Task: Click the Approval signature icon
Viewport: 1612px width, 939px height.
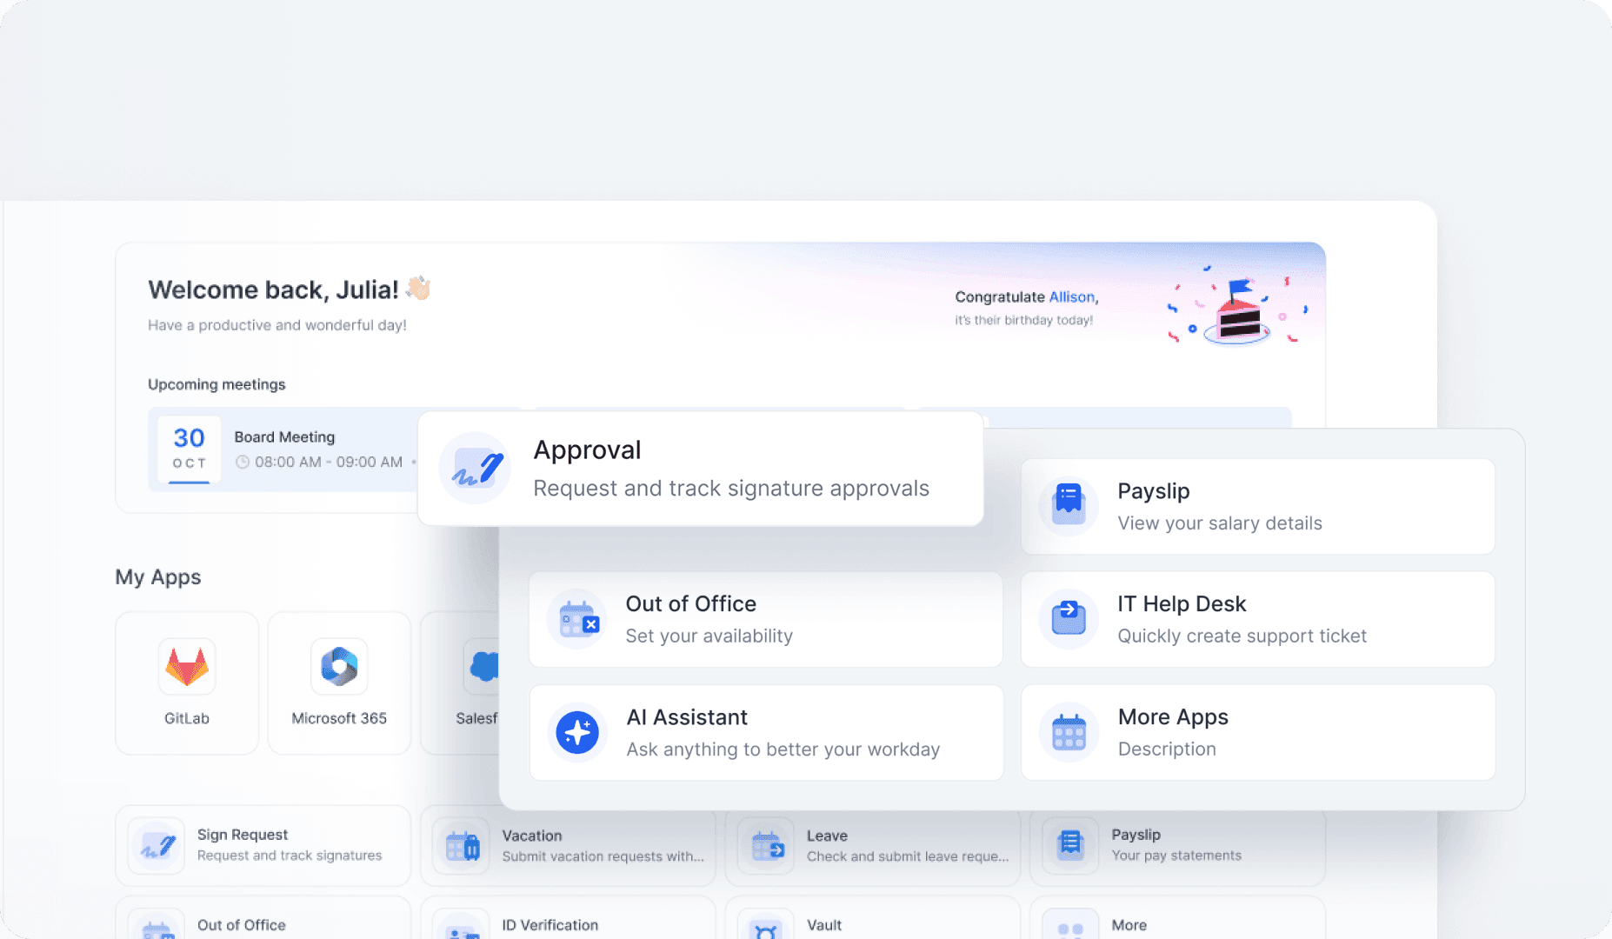Action: (475, 469)
